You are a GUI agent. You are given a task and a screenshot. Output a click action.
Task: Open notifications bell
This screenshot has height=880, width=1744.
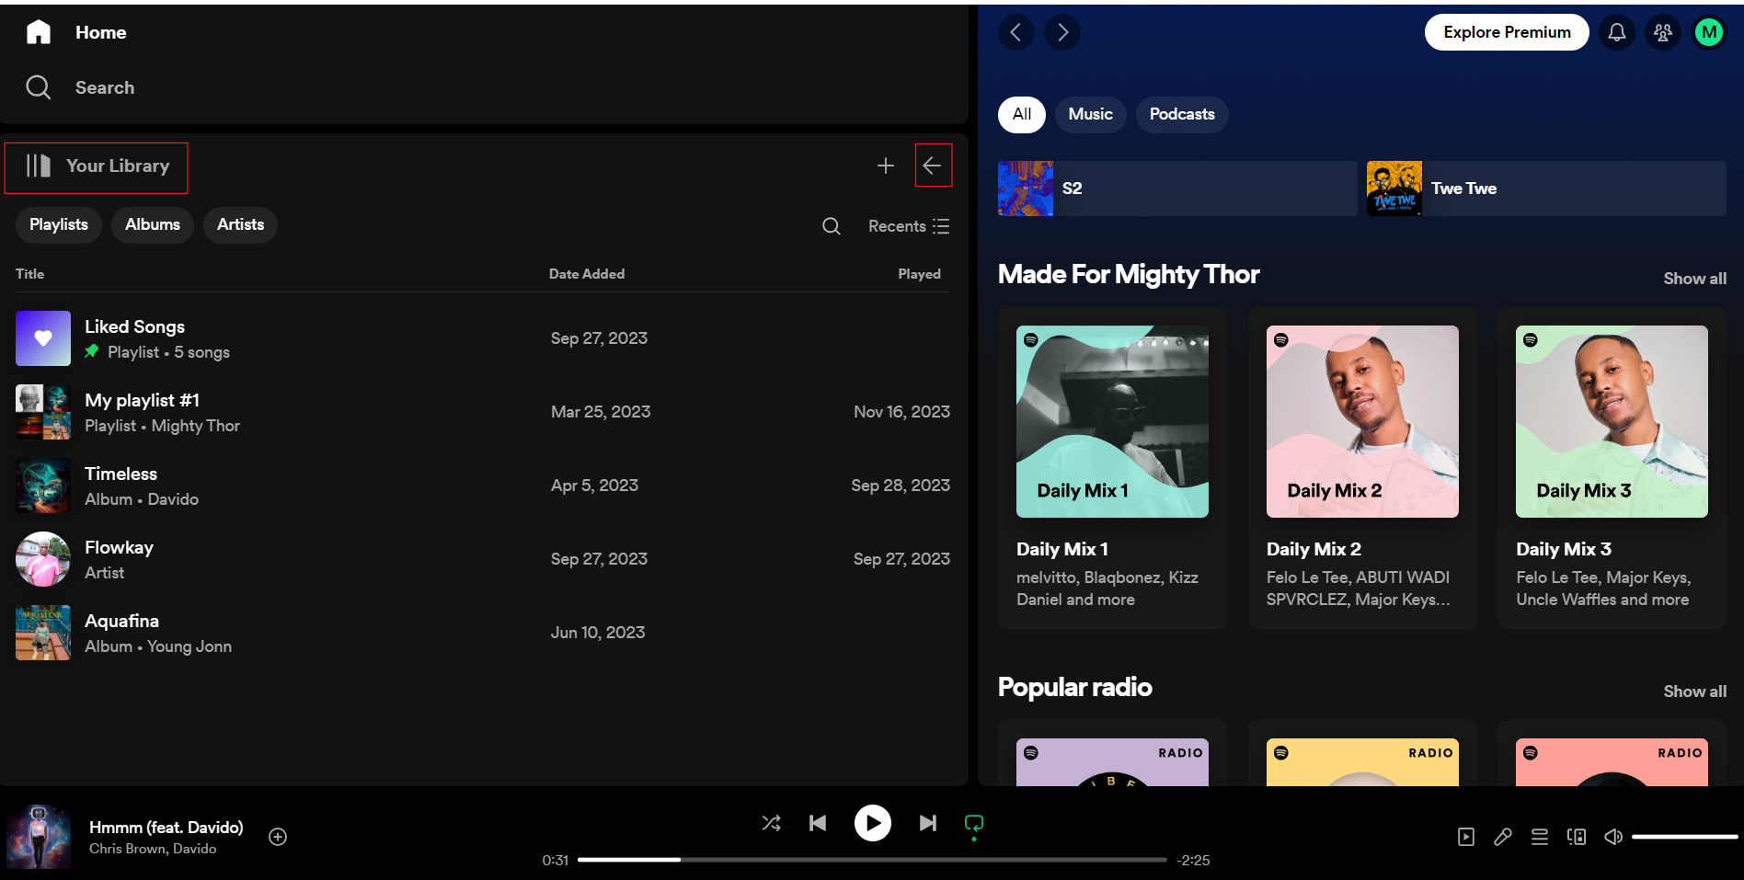(x=1617, y=33)
